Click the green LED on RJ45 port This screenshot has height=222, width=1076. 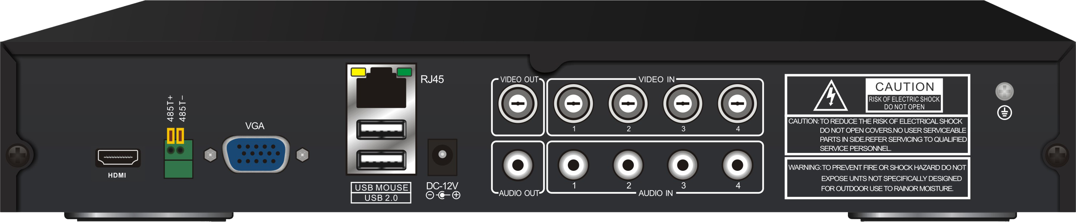coord(404,72)
